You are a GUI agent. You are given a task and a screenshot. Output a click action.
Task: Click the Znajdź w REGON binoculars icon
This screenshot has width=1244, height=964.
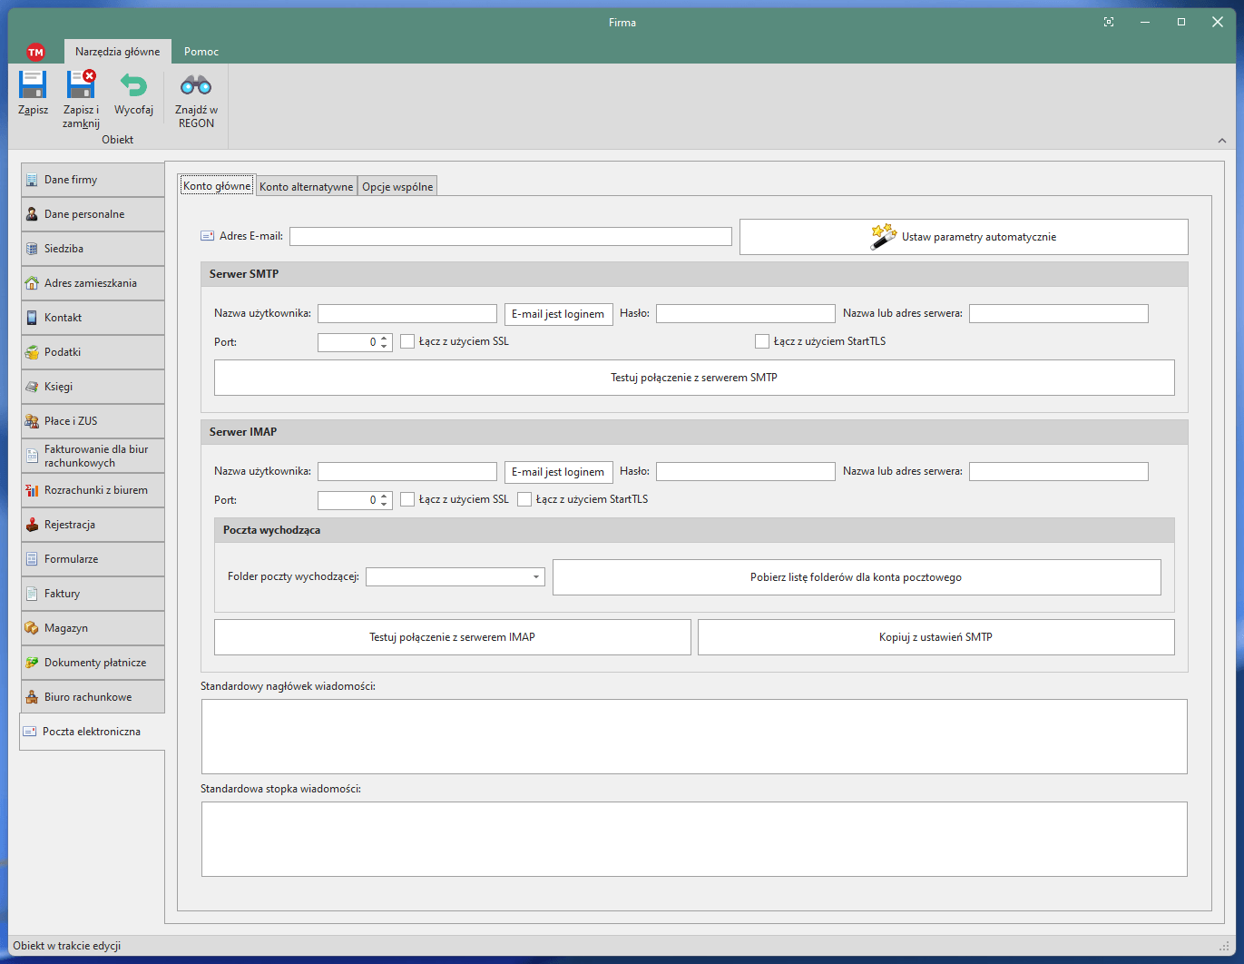(x=196, y=86)
